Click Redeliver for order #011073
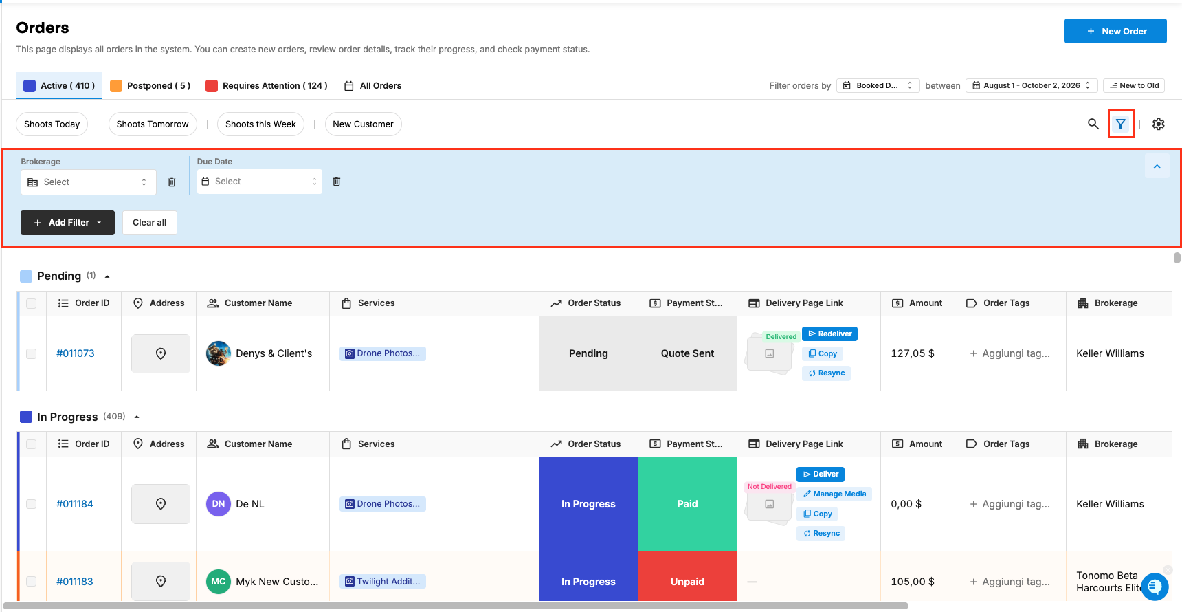 click(829, 334)
